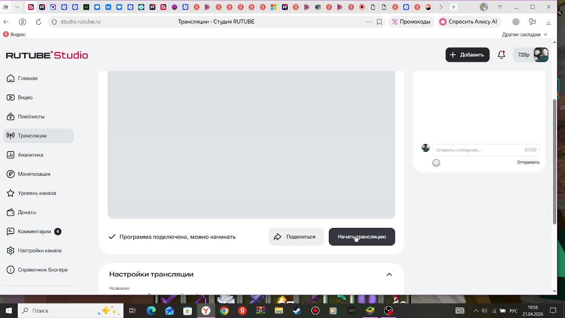Click the Windows taskbar search box Поиск

point(71,310)
